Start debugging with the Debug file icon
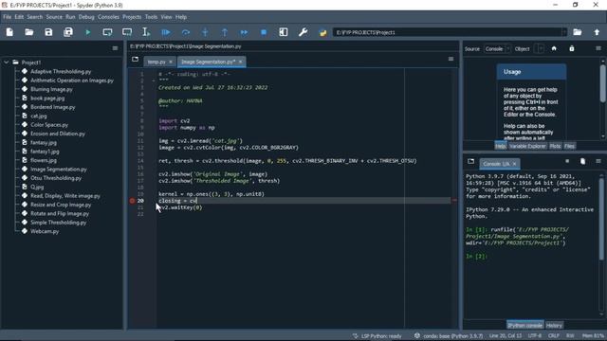 click(x=166, y=32)
